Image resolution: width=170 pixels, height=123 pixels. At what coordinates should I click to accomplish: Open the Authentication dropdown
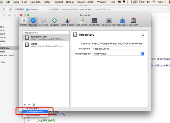point(118,54)
